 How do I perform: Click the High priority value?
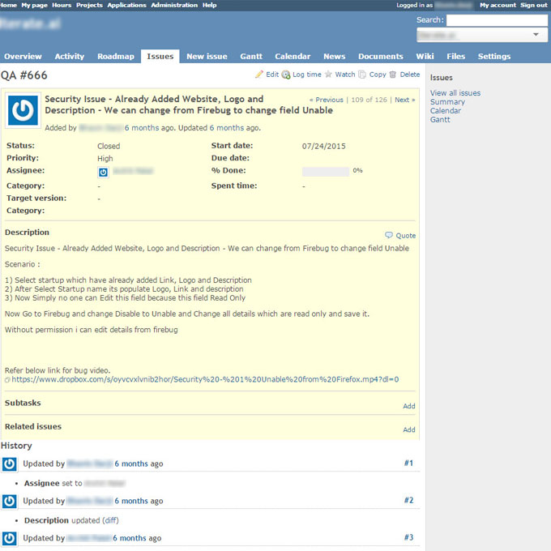pos(105,159)
